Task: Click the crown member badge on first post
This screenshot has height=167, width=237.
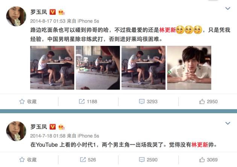Action: 61,12
